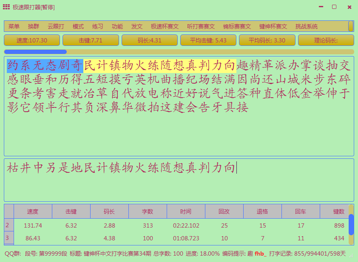Open the 换群 menu
This screenshot has height=262, width=358.
34,26
